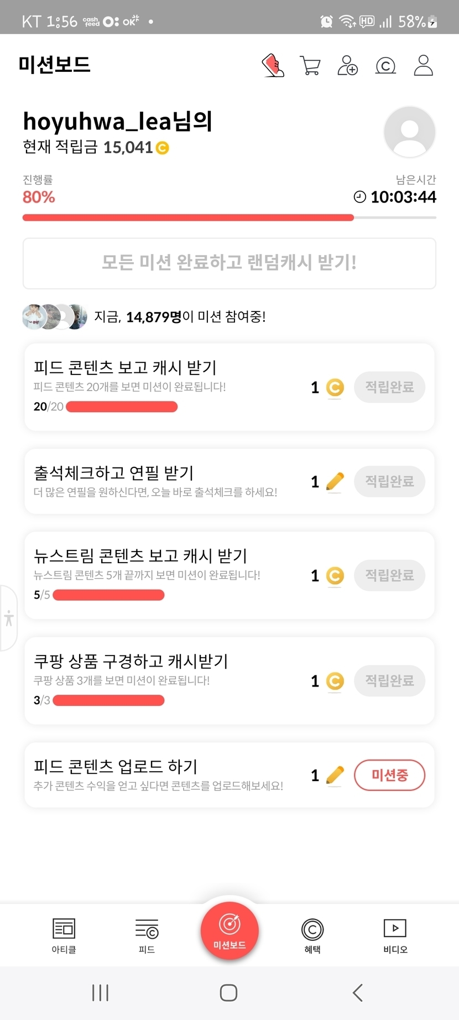Go to the 비디오 tab
Image resolution: width=459 pixels, height=1020 pixels.
pos(395,935)
